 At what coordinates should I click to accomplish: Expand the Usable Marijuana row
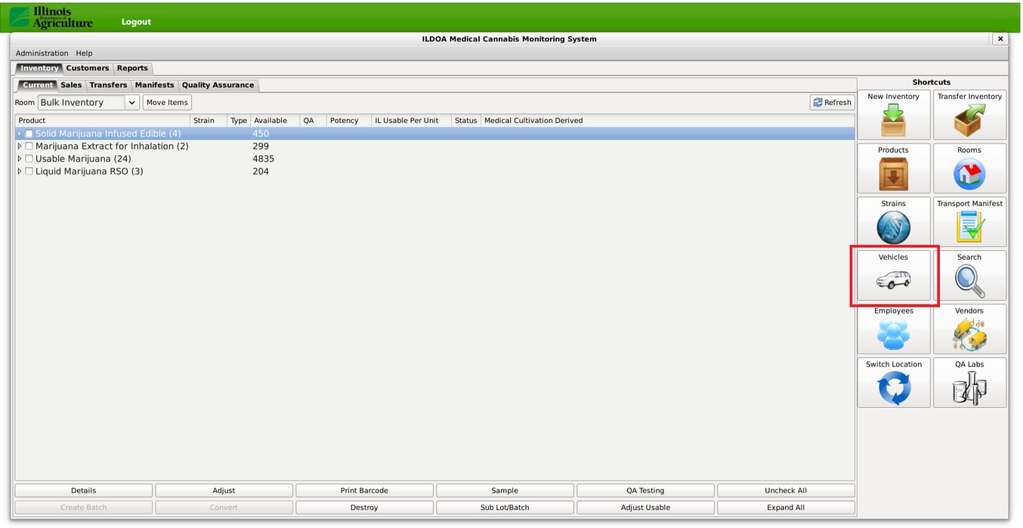pyautogui.click(x=19, y=159)
